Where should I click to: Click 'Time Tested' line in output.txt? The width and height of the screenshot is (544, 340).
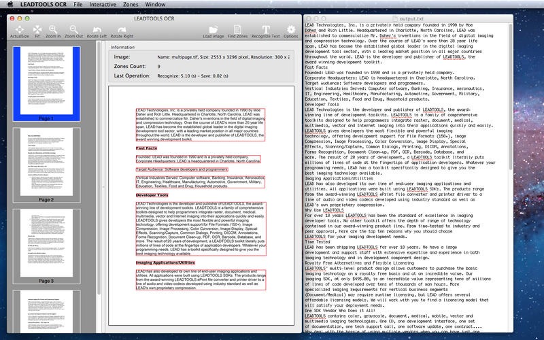(318, 242)
